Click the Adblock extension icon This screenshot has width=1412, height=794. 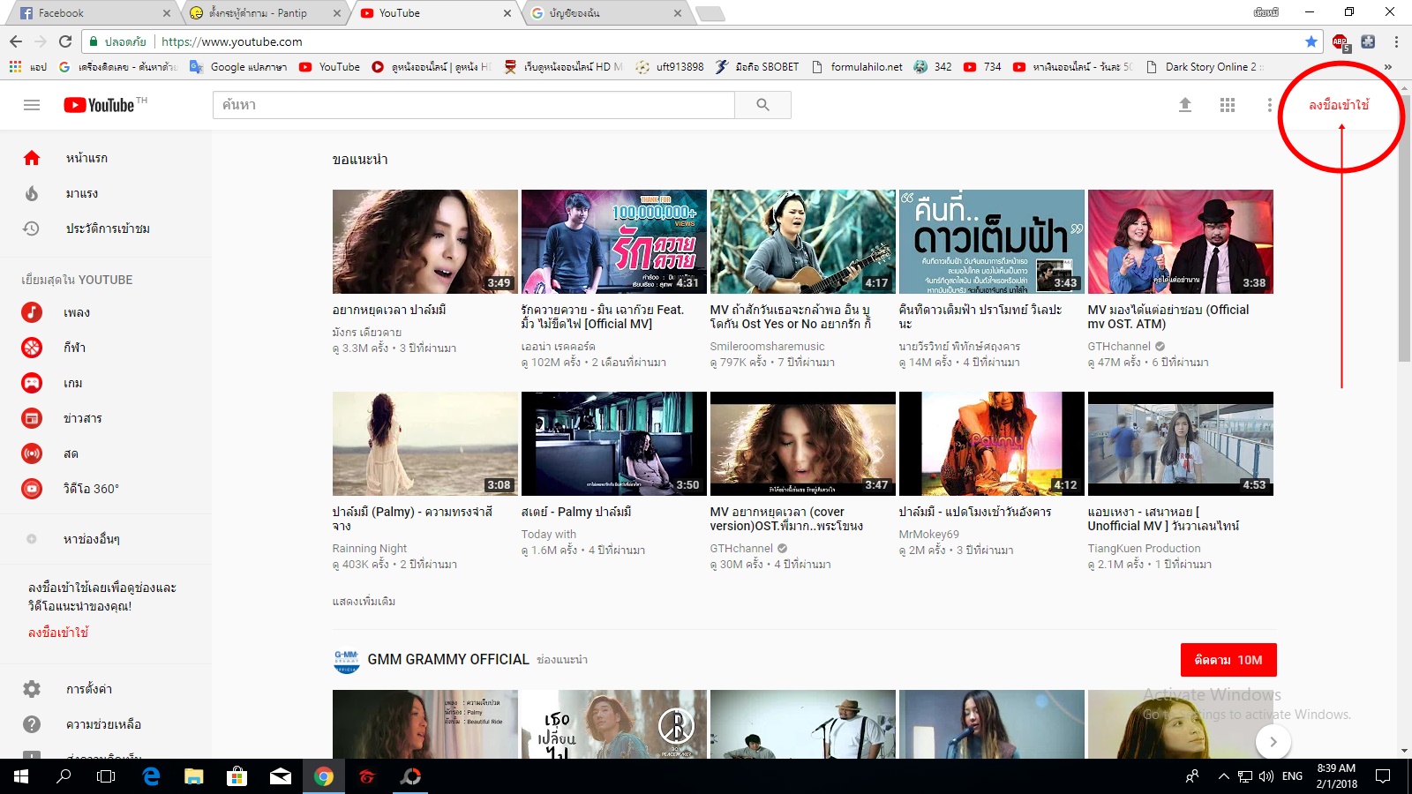pyautogui.click(x=1341, y=42)
